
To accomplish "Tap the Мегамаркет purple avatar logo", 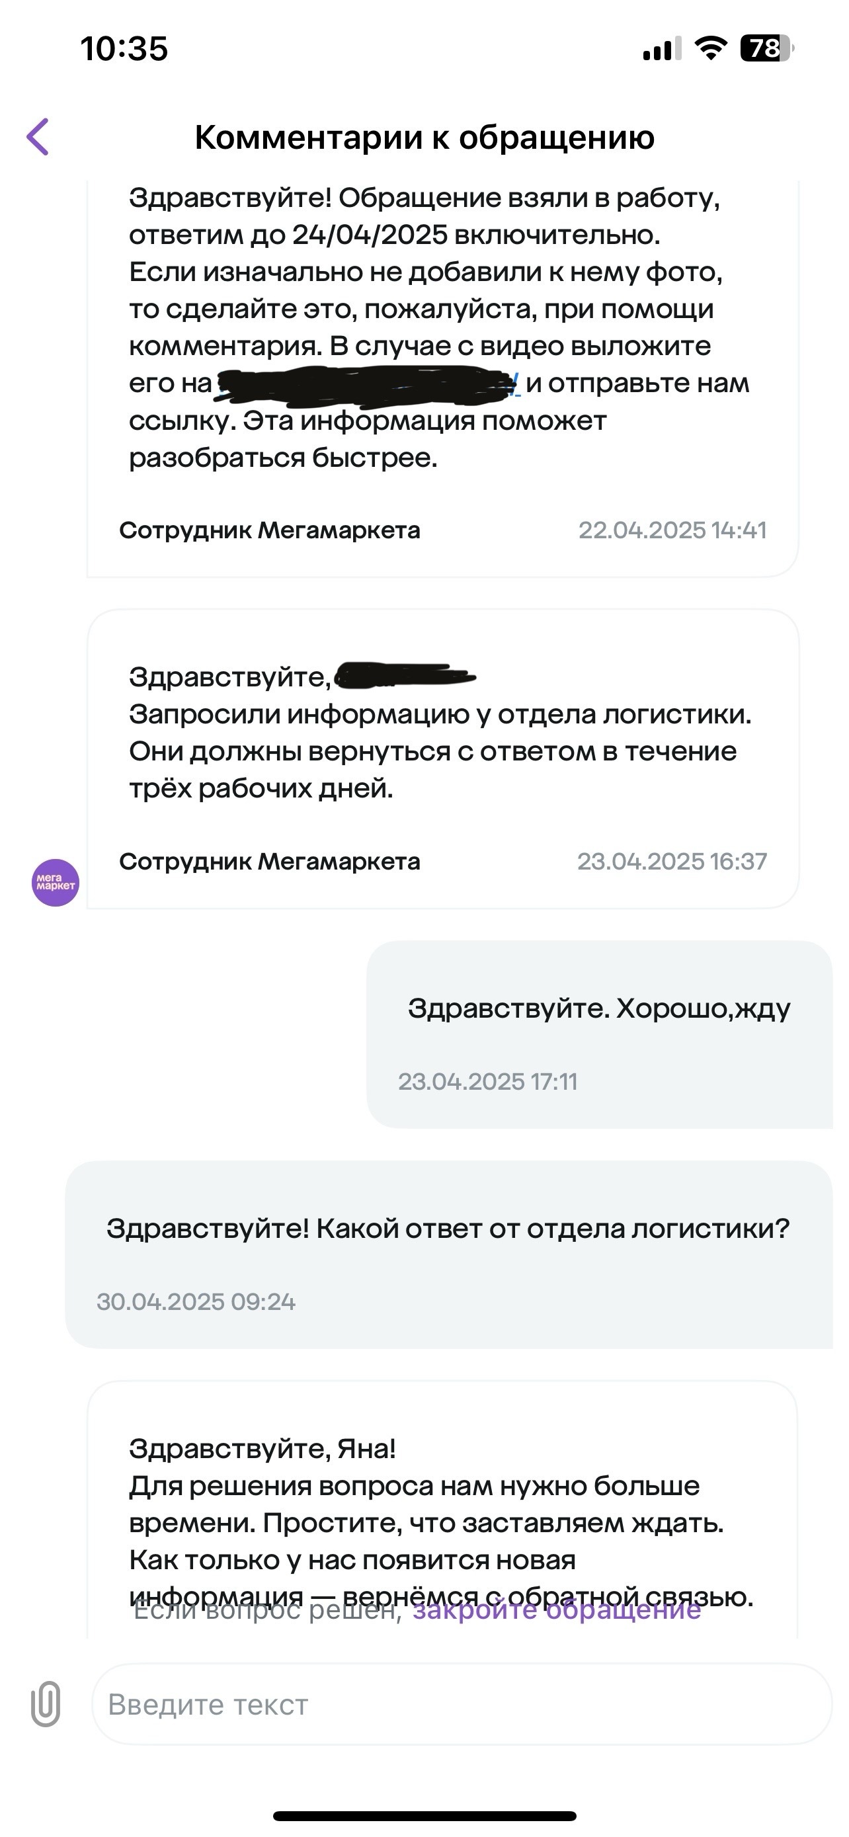I will (x=55, y=883).
